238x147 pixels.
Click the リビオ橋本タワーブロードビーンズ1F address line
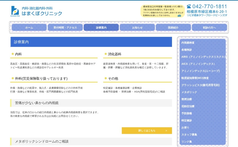click(207, 15)
